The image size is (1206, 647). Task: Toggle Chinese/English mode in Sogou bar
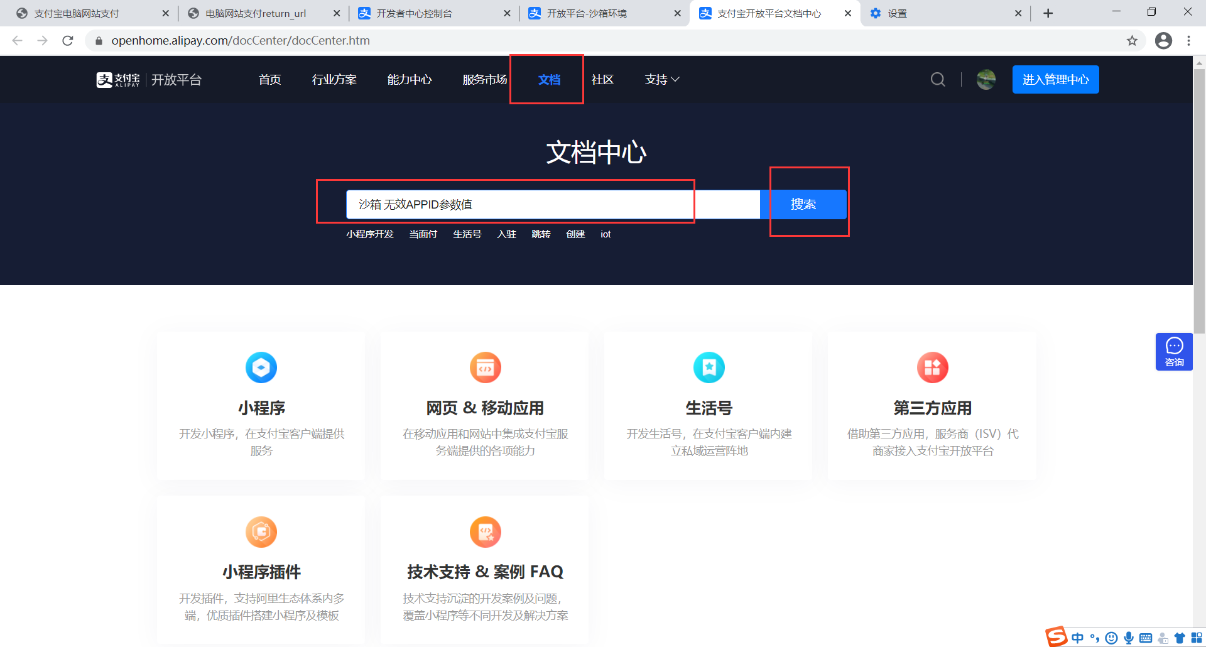[1078, 638]
